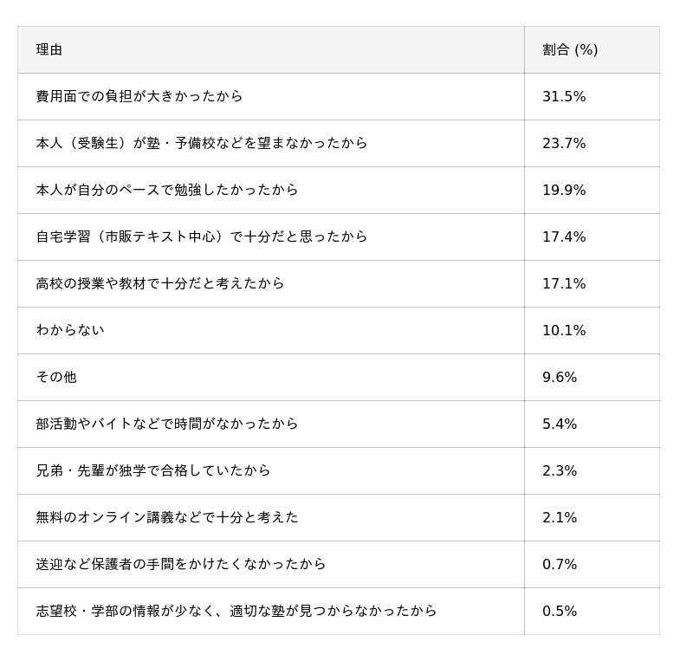Image resolution: width=693 pixels, height=661 pixels.
Task: Select the わからない row label
Action: click(x=70, y=331)
